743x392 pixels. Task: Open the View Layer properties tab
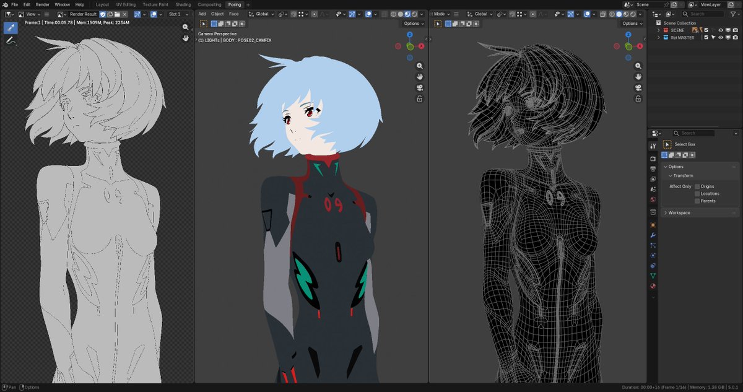click(653, 178)
